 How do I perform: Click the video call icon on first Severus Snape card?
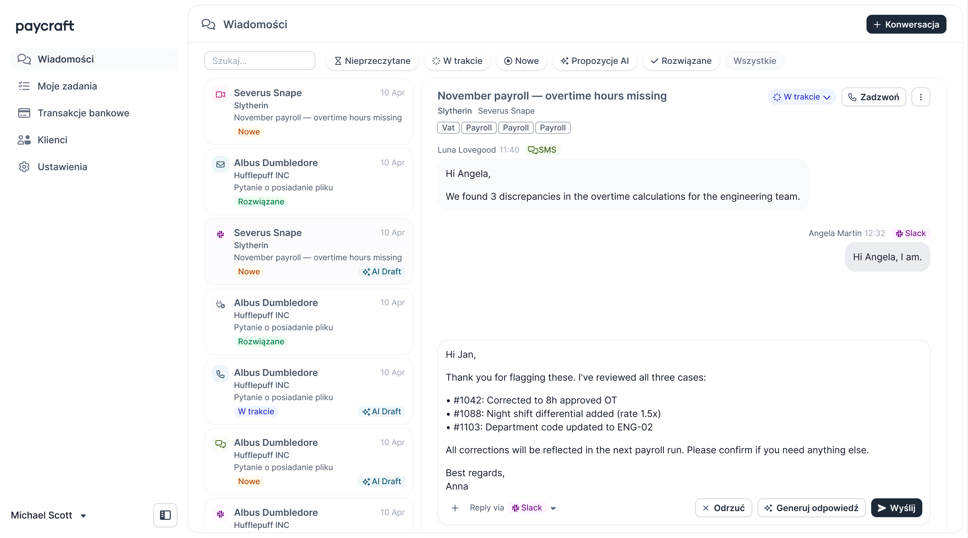(220, 94)
